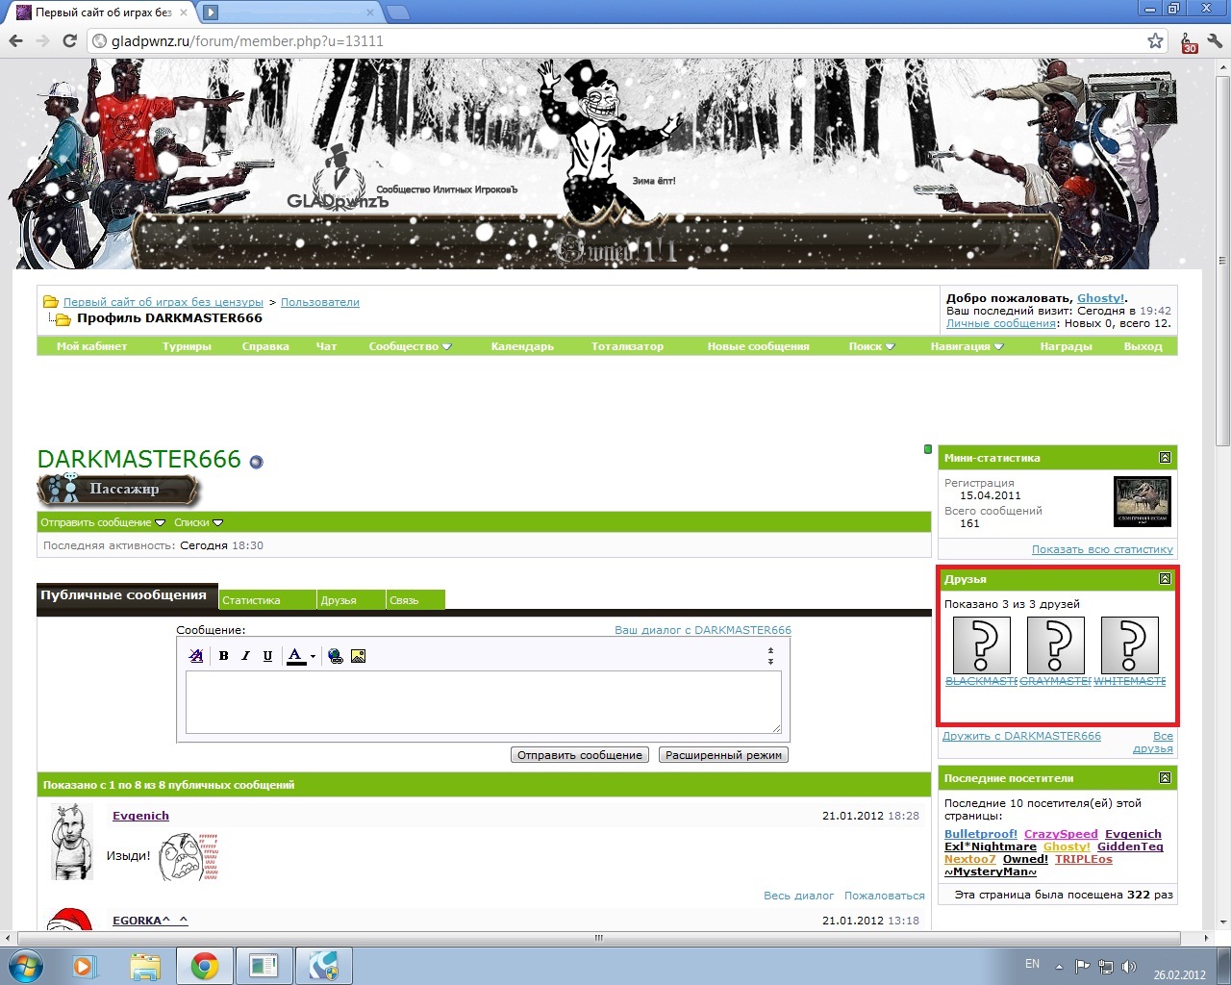Click the bookmark star in address bar
The height and width of the screenshot is (985, 1231).
tap(1155, 41)
